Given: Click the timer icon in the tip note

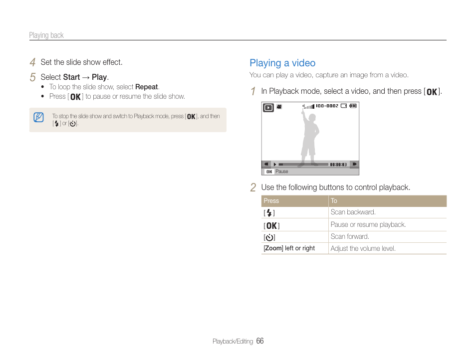Looking at the screenshot, I should tap(72, 124).
